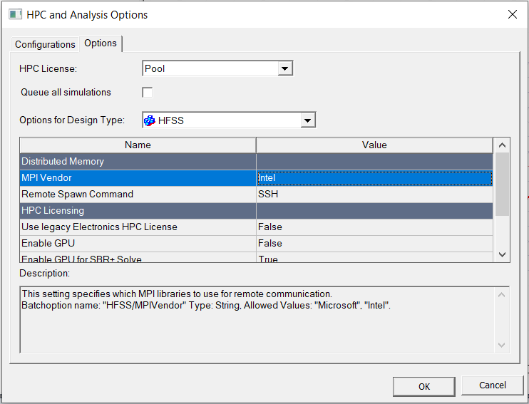
Task: Click the HPC dialog title bar icon
Action: pyautogui.click(x=15, y=15)
